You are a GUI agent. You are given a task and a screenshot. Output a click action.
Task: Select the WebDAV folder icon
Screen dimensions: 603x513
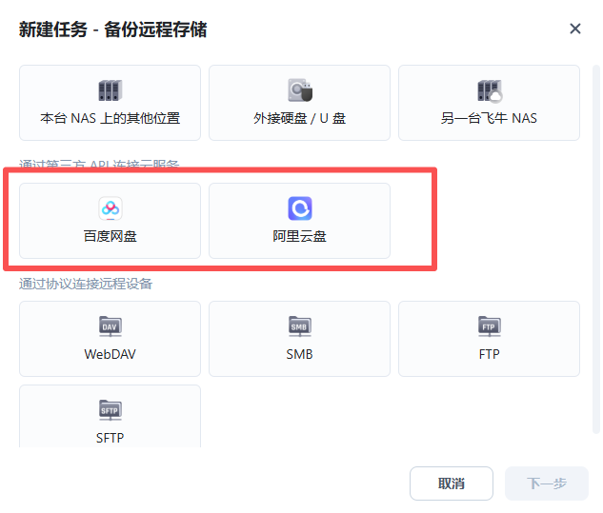pyautogui.click(x=110, y=326)
